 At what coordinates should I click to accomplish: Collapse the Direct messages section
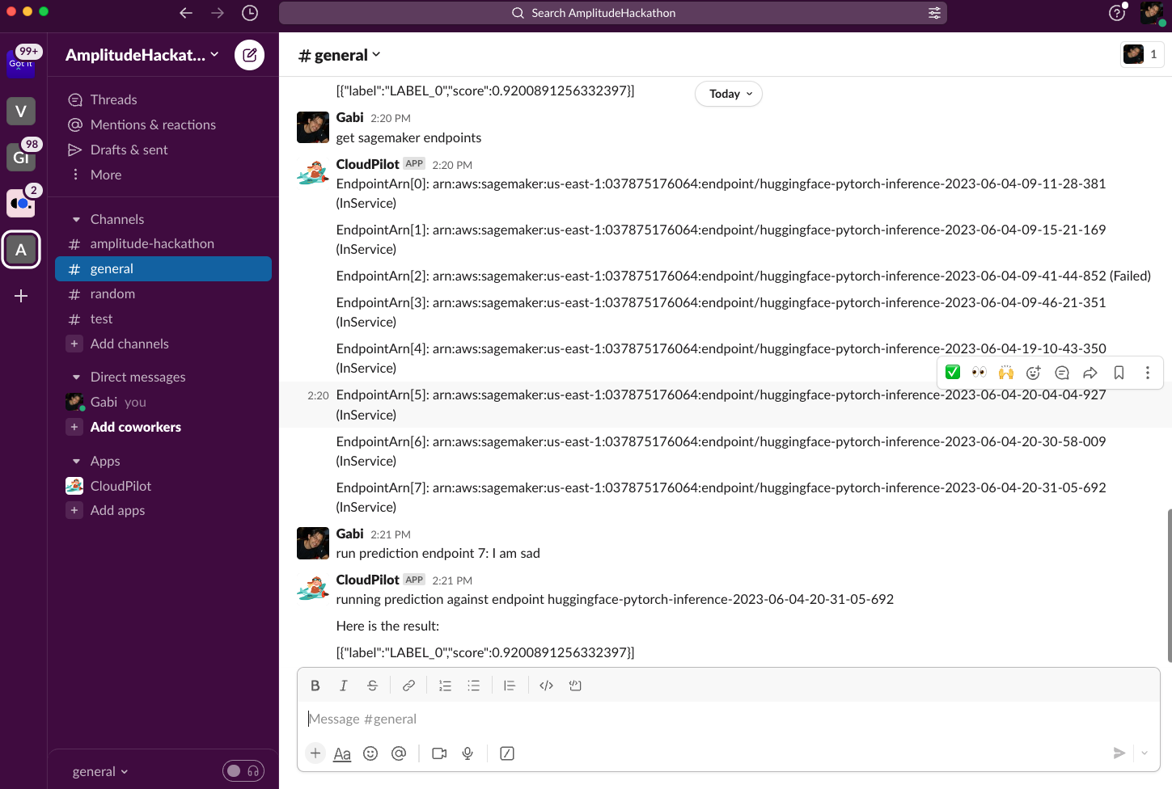(76, 377)
